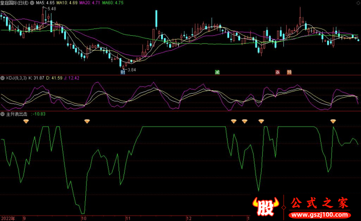Click the MA10 yellow value label
Screen dimensions: 361x221
click(x=67, y=3)
